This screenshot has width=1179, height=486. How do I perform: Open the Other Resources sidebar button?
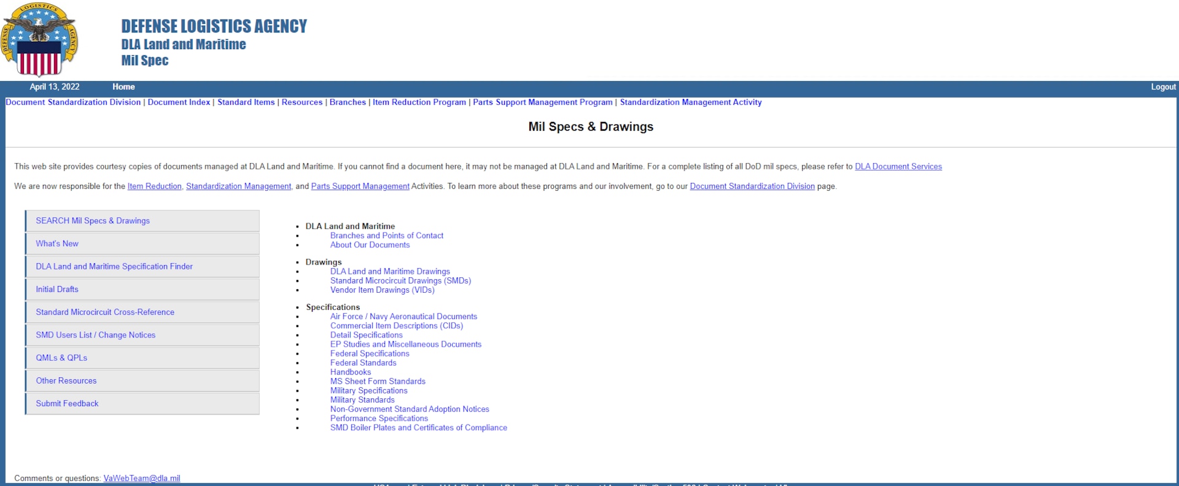(142, 380)
